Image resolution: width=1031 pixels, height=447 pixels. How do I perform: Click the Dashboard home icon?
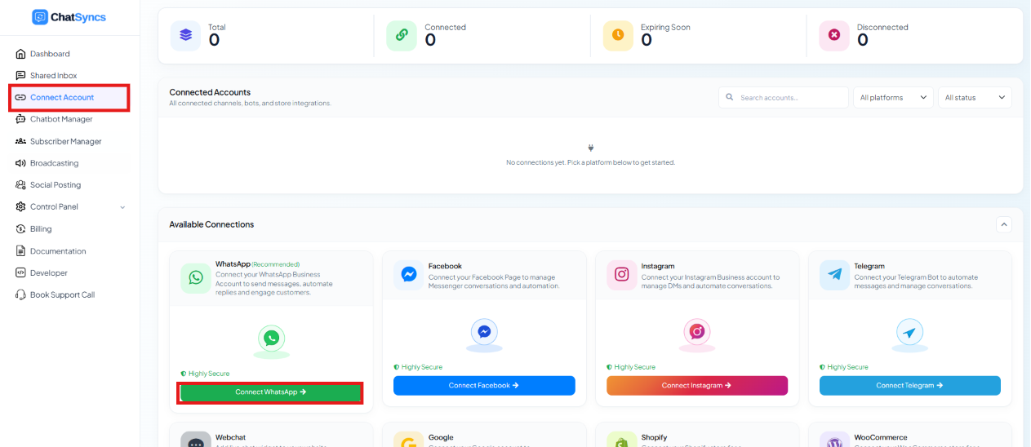(x=20, y=54)
